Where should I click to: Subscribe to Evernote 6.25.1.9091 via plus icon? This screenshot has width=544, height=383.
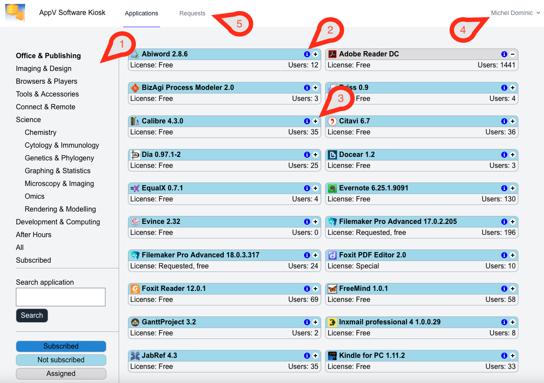click(x=513, y=188)
